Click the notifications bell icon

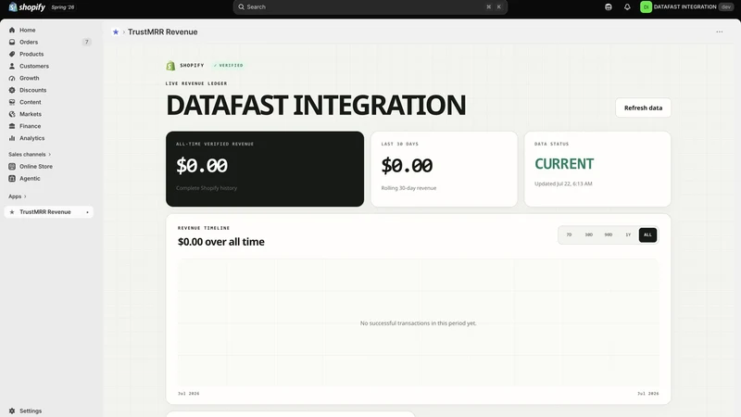[627, 7]
